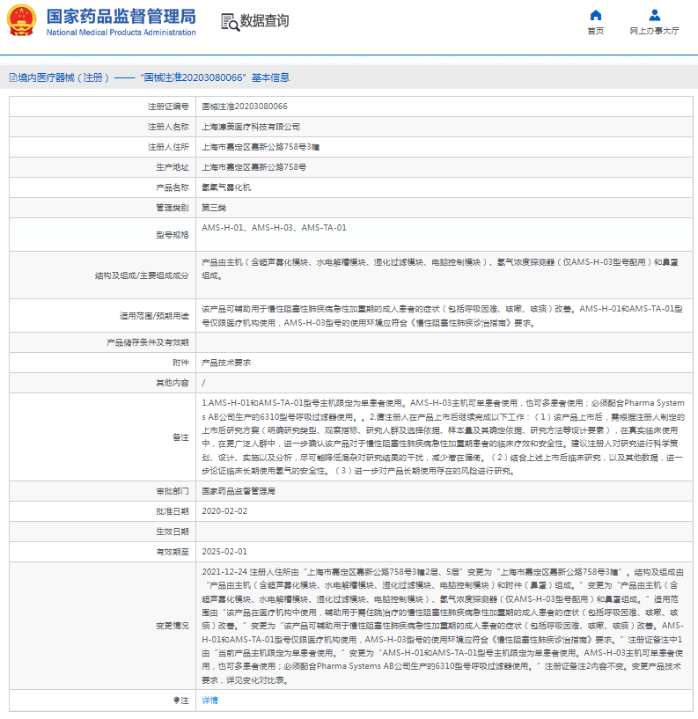
Task: Click the expiry date 2025-02-01 value
Action: (224, 552)
